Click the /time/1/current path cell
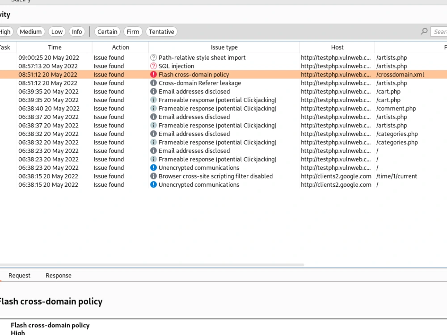Screen dimensions: 447x335 (x=396, y=176)
